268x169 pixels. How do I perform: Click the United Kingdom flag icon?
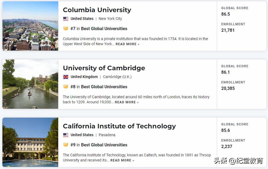click(x=66, y=77)
